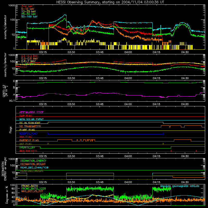Image resolution: width=208 pixels, height=208 pixels.
Task: Click the counts/s/detector title of the keV panel
Action: click(5, 27)
